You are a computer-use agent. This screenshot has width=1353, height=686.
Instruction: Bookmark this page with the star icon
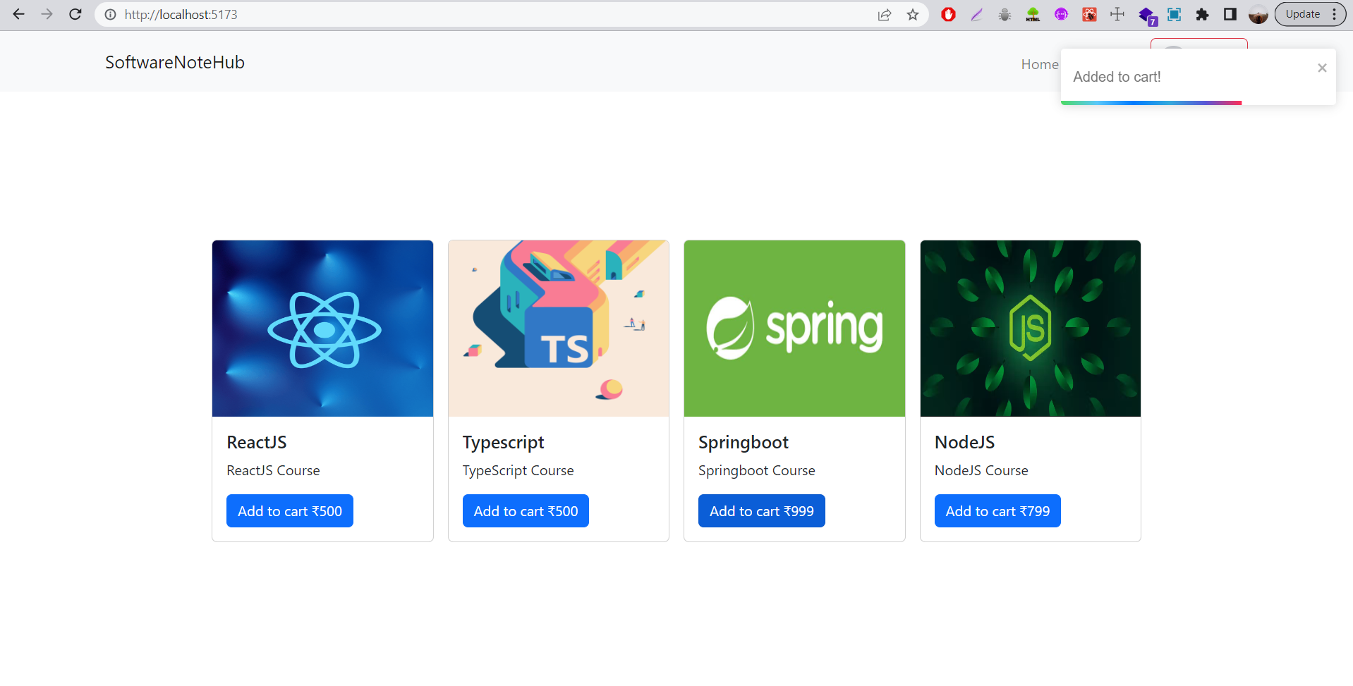913,14
